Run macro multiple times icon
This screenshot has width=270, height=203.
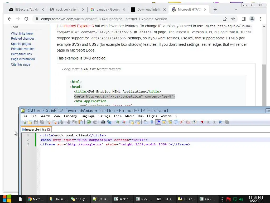221,122
